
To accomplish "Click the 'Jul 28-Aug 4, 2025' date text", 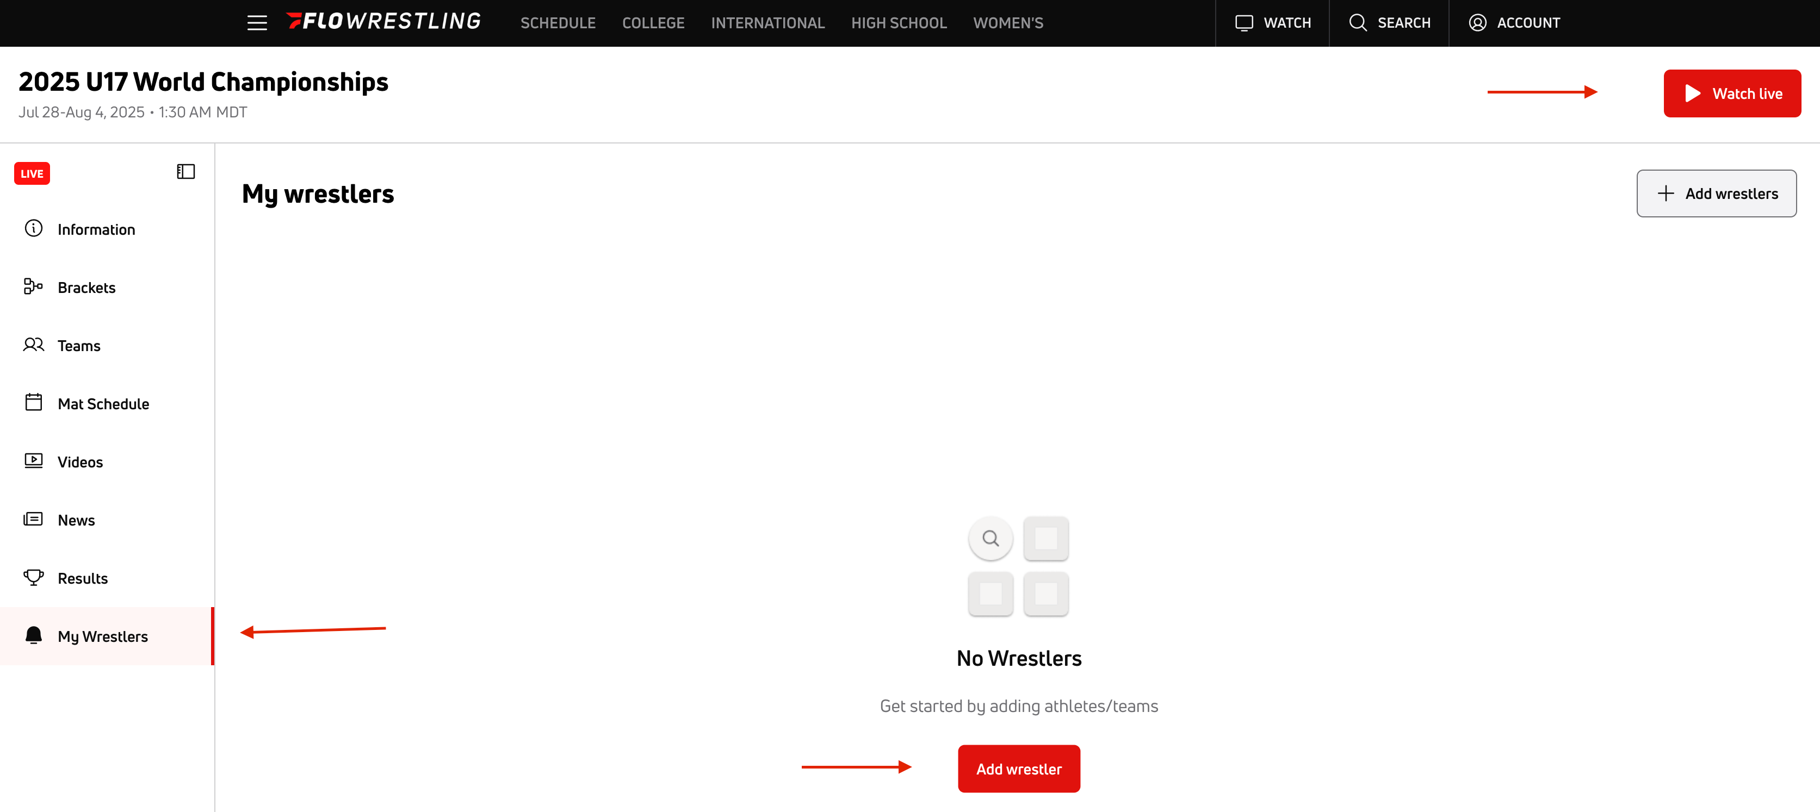I will [81, 113].
